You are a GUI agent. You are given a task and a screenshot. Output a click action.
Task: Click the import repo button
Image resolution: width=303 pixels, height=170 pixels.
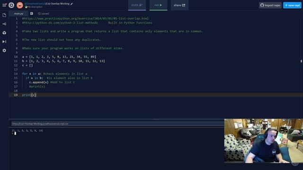tap(270, 5)
